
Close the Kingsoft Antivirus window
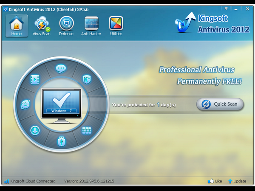click(247, 9)
